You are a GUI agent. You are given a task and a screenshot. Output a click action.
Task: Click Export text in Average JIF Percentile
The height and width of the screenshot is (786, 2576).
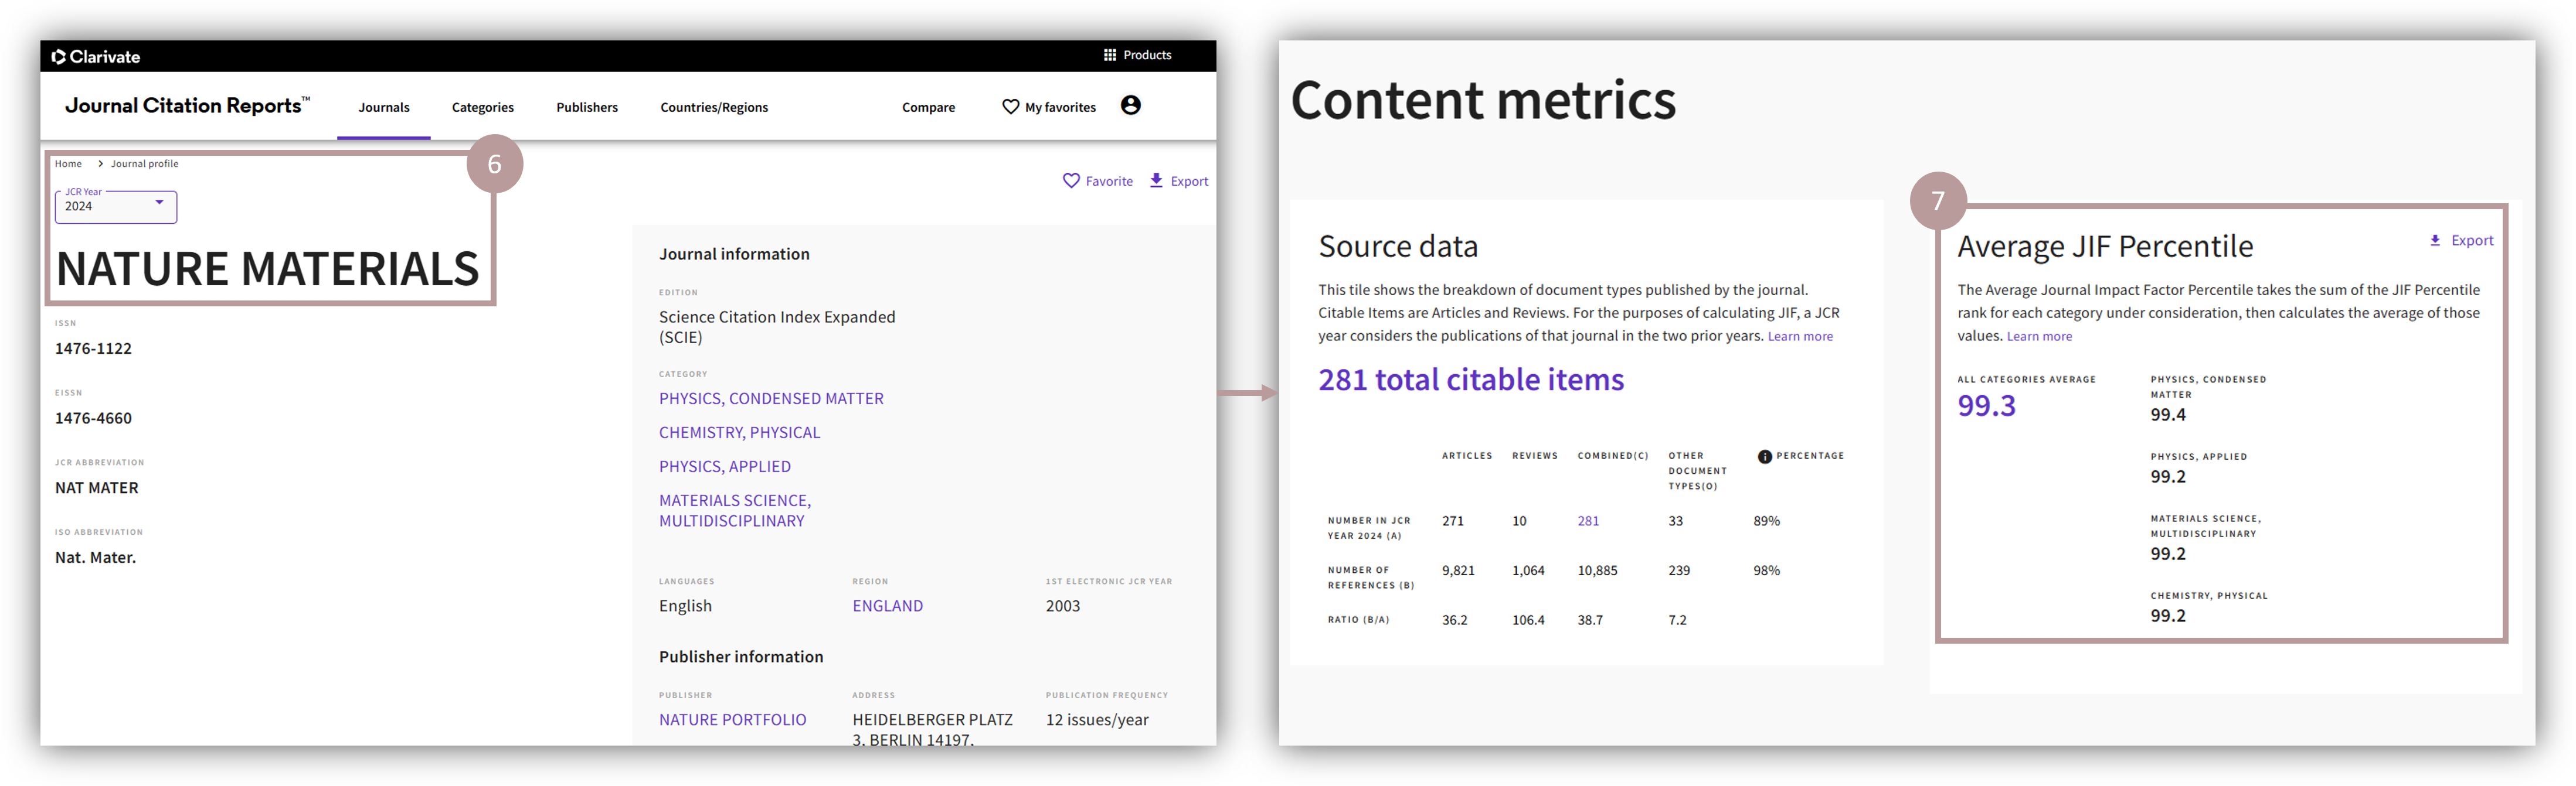point(2472,241)
